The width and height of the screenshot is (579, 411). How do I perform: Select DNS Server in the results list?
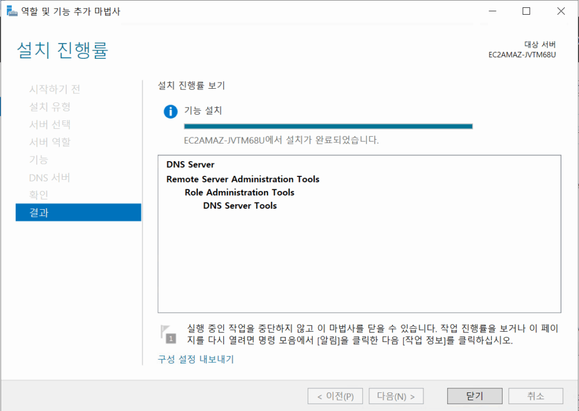tap(190, 165)
